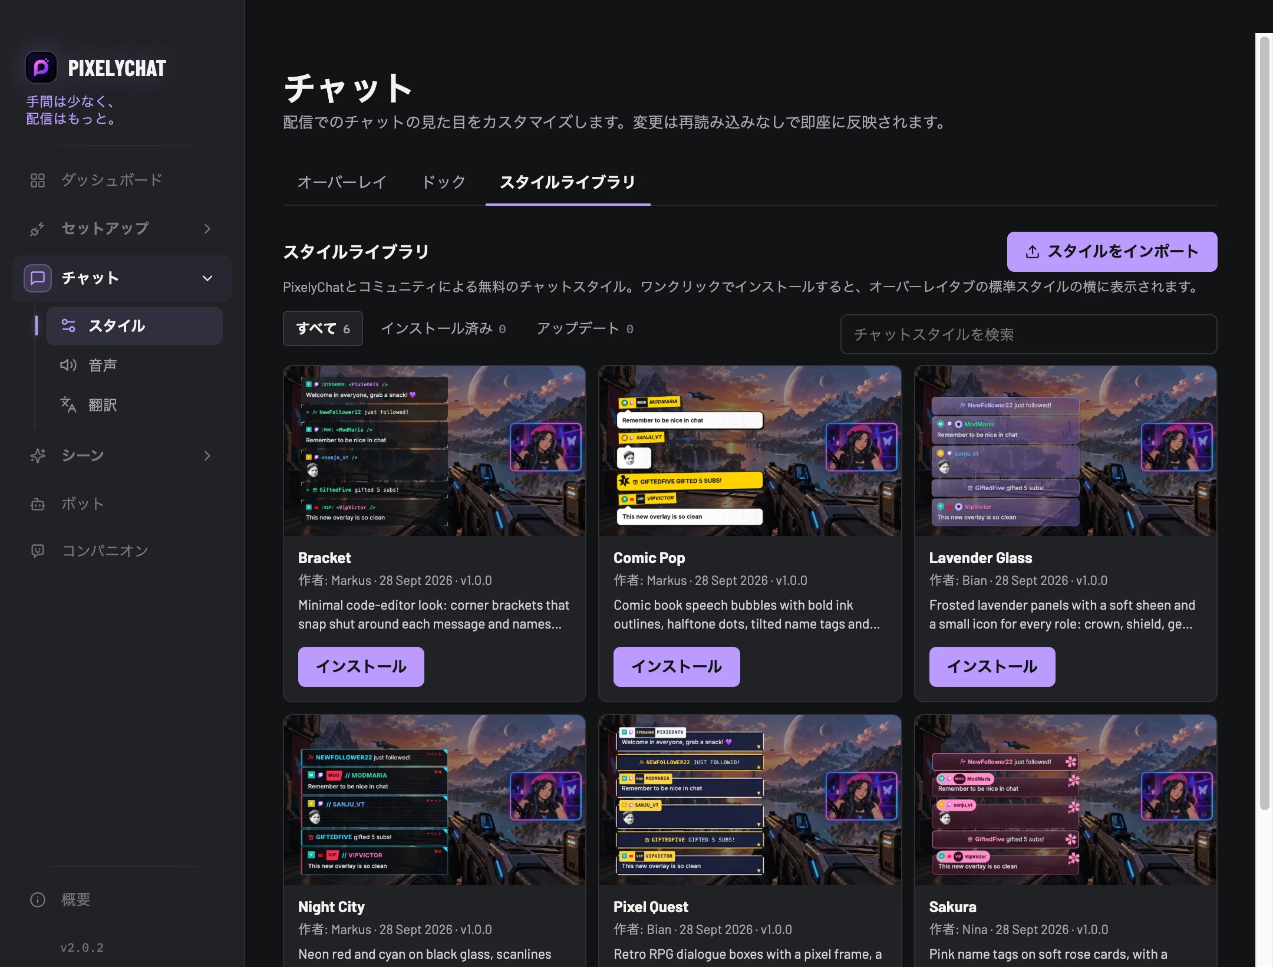Click the Pixel Quest title
Viewport: 1273px width, 967px height.
coord(651,907)
